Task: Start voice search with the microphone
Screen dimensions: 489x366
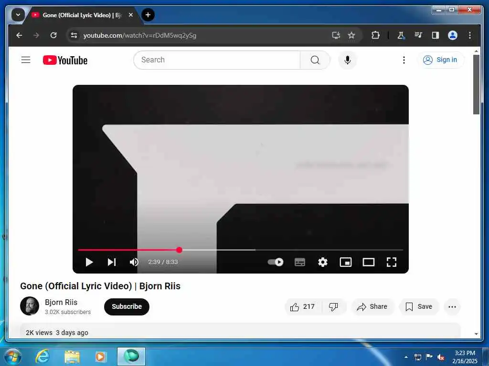Action: (348, 60)
